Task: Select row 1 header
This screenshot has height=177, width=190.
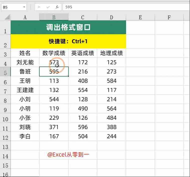Action: pos(5,27)
